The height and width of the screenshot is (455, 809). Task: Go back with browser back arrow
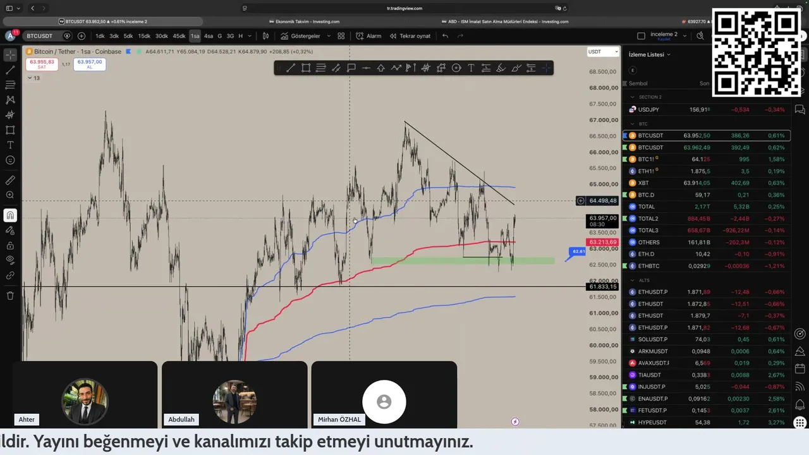32,8
